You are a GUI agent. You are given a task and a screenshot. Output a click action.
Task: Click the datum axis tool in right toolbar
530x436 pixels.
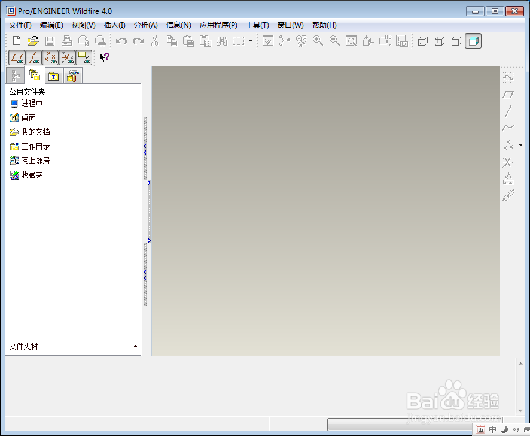[508, 111]
